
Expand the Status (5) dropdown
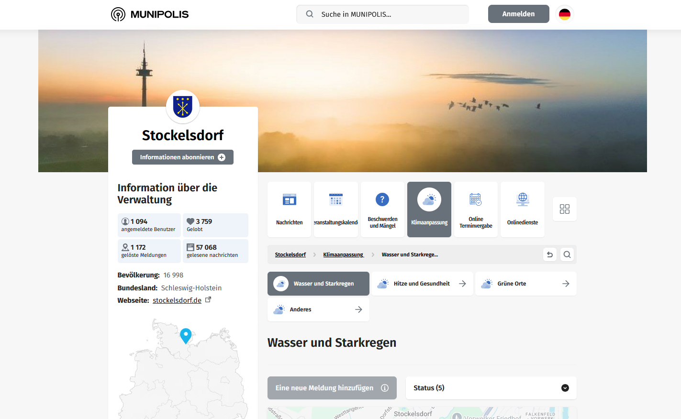[x=491, y=388]
